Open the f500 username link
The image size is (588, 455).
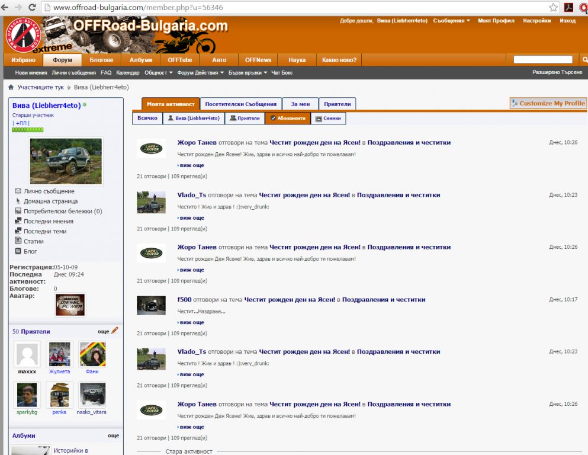184,299
